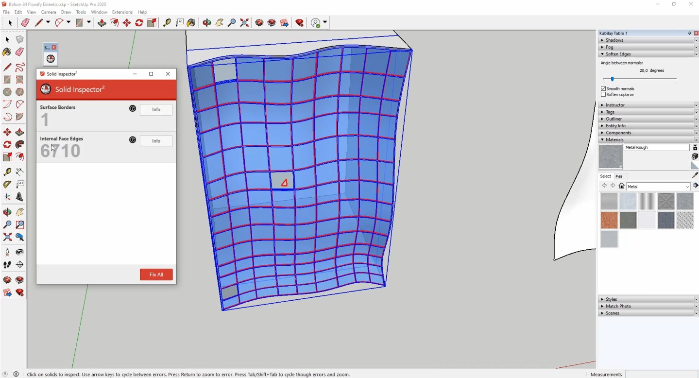The width and height of the screenshot is (699, 378).
Task: Expand the Entity Info panel
Action: 615,126
